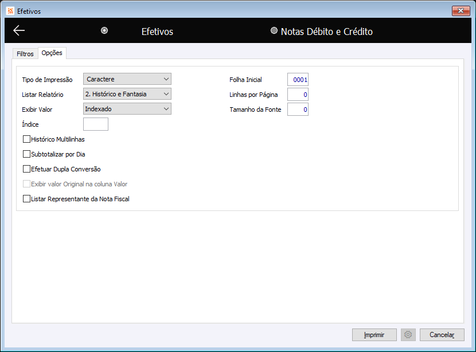The width and height of the screenshot is (476, 352).
Task: Click the Linhas por Página field
Action: [x=298, y=95]
